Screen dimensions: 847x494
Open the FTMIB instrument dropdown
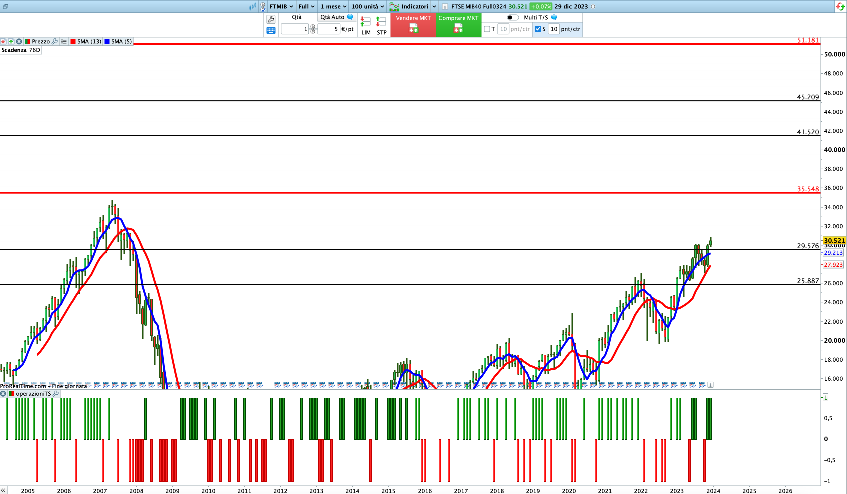point(281,6)
